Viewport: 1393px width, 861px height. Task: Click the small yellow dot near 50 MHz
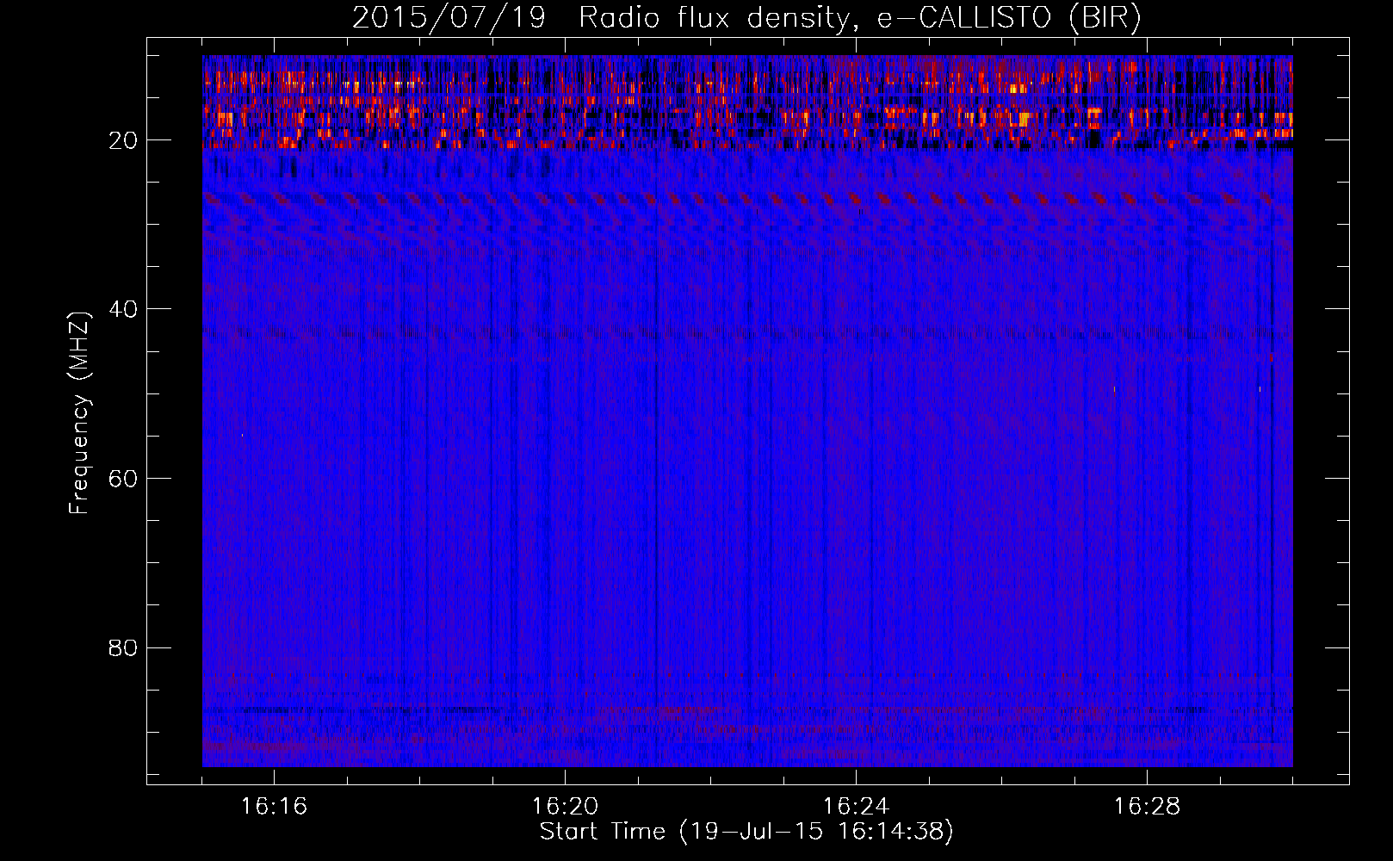click(x=1115, y=389)
